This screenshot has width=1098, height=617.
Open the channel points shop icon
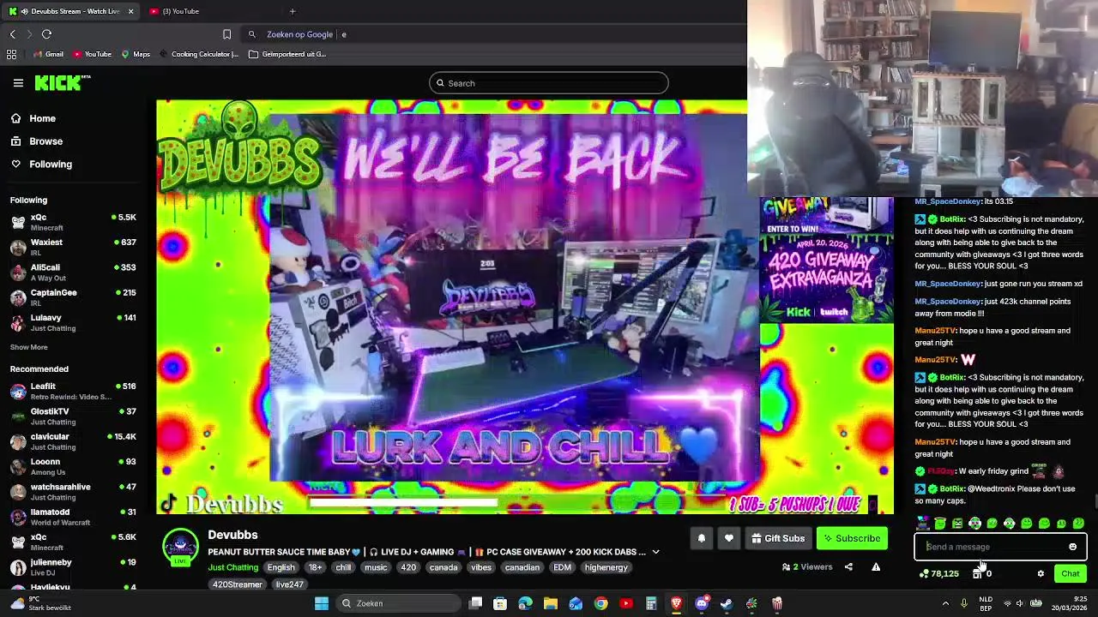[x=977, y=574]
